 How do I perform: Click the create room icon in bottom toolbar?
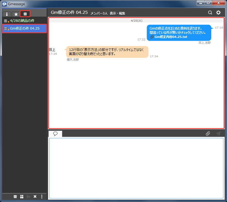tap(15, 196)
